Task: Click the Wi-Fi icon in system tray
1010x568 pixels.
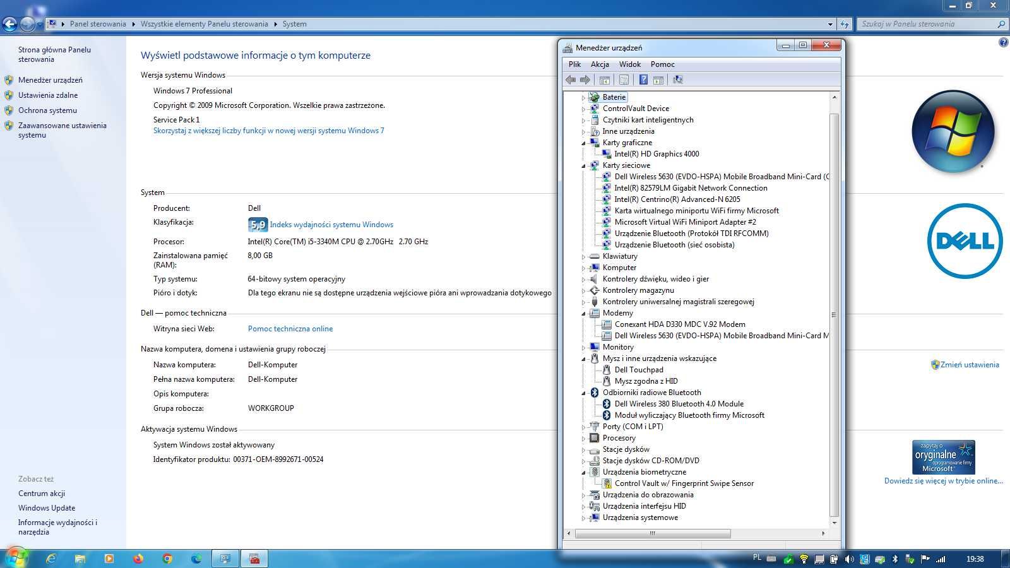Action: point(804,559)
